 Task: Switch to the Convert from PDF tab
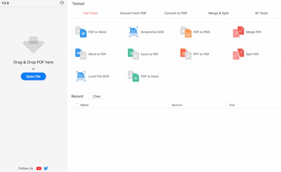click(x=133, y=13)
